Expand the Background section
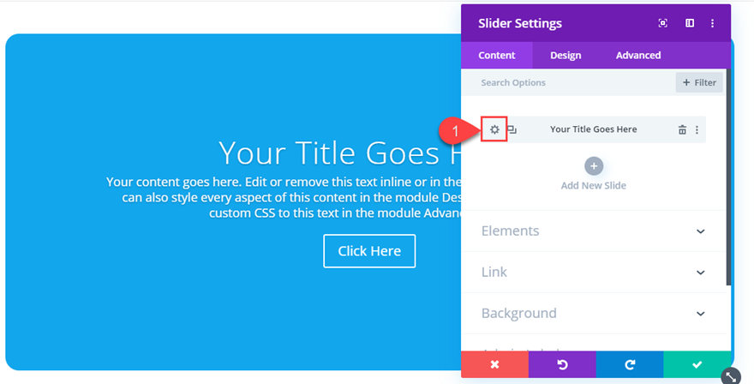Viewport: 754px width, 384px height. tap(700, 314)
